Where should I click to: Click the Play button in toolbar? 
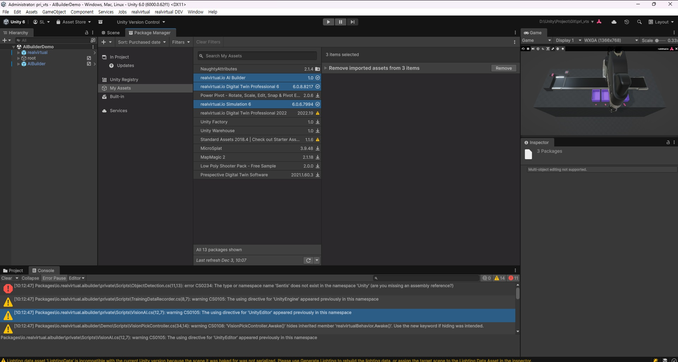click(x=328, y=22)
